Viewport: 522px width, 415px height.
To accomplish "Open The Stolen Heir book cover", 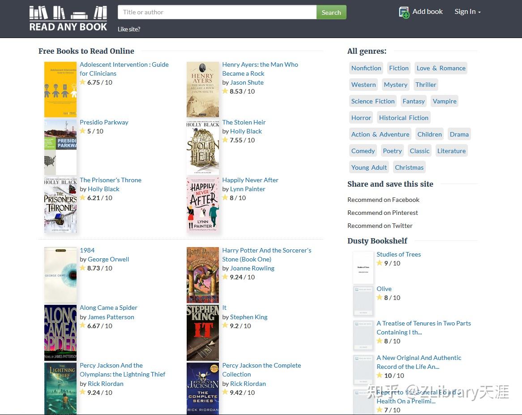I will click(203, 147).
